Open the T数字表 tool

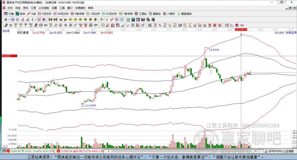click(126, 14)
